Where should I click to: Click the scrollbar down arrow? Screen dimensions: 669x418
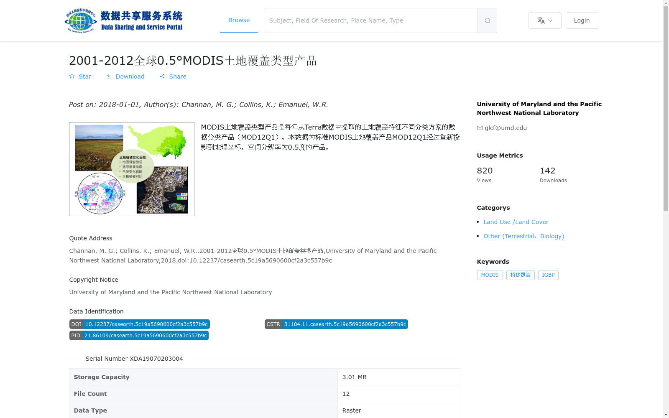[666, 415]
